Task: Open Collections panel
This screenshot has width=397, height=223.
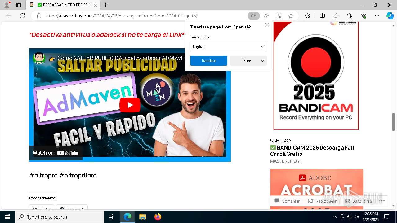Action: point(350,16)
